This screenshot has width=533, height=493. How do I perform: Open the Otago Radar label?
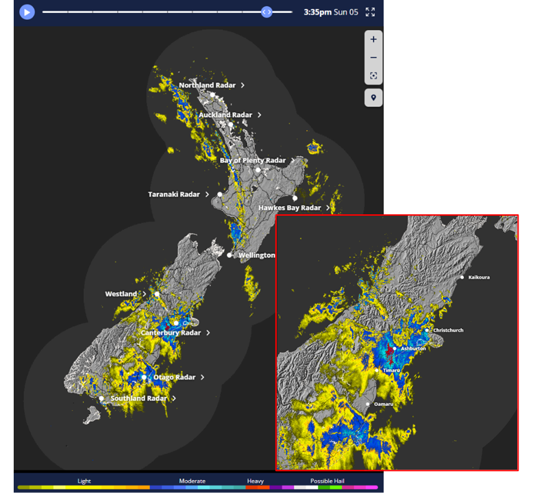point(175,377)
